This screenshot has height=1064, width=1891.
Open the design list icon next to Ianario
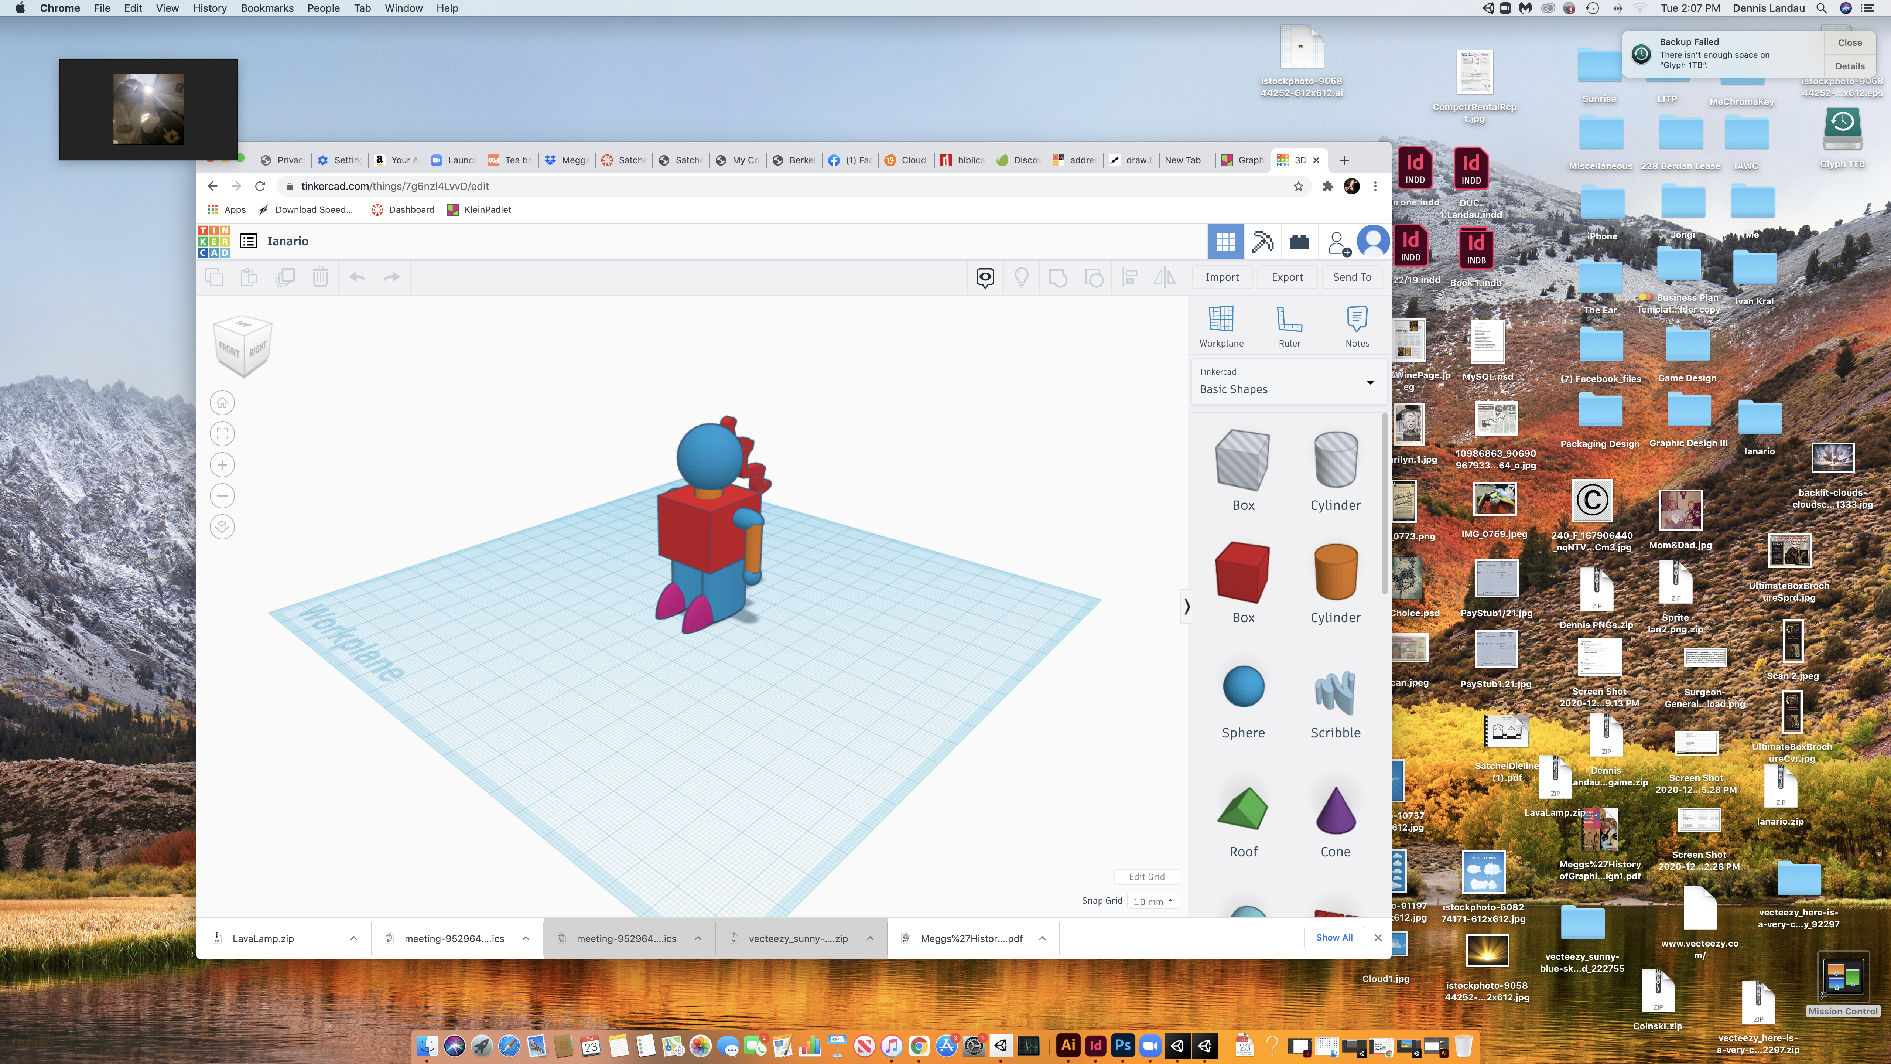[248, 241]
